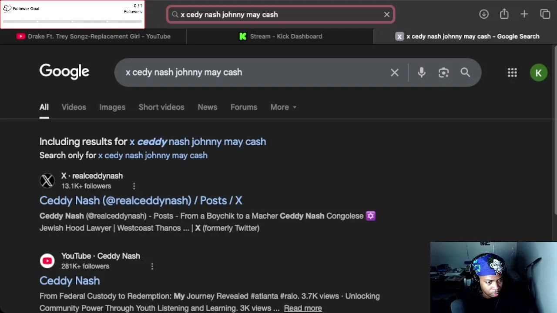Expand the More filters dropdown

283,107
